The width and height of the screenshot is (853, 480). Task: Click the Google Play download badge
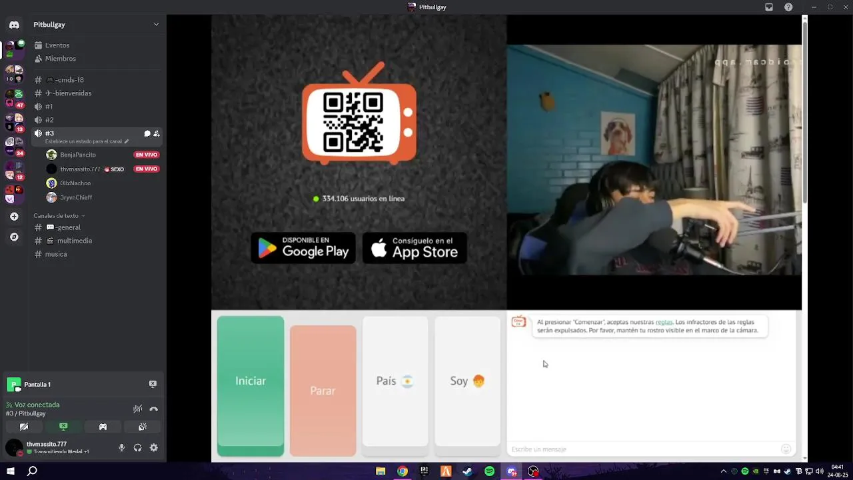(303, 248)
